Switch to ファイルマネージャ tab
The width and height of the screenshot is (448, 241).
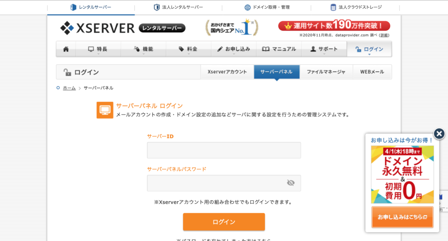(326, 72)
